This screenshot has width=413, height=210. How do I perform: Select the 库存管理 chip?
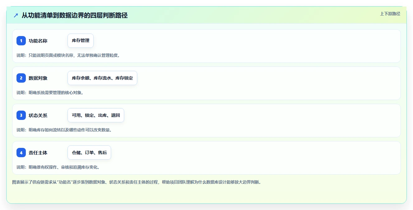tap(81, 41)
